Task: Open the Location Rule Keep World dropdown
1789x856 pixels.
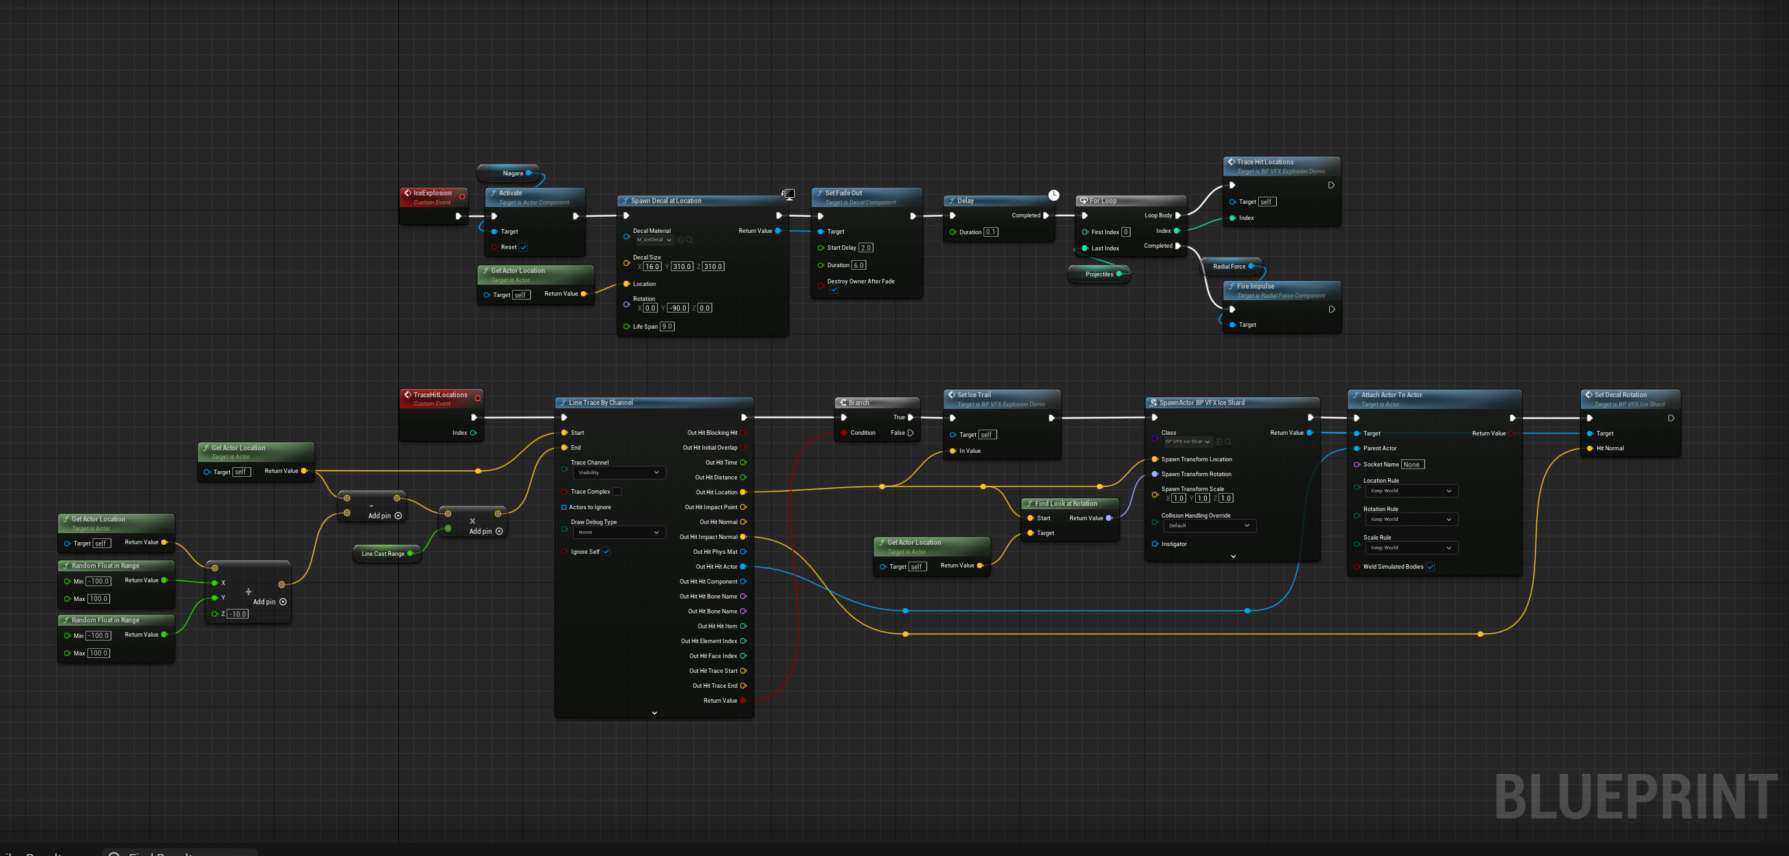Action: 1412,491
